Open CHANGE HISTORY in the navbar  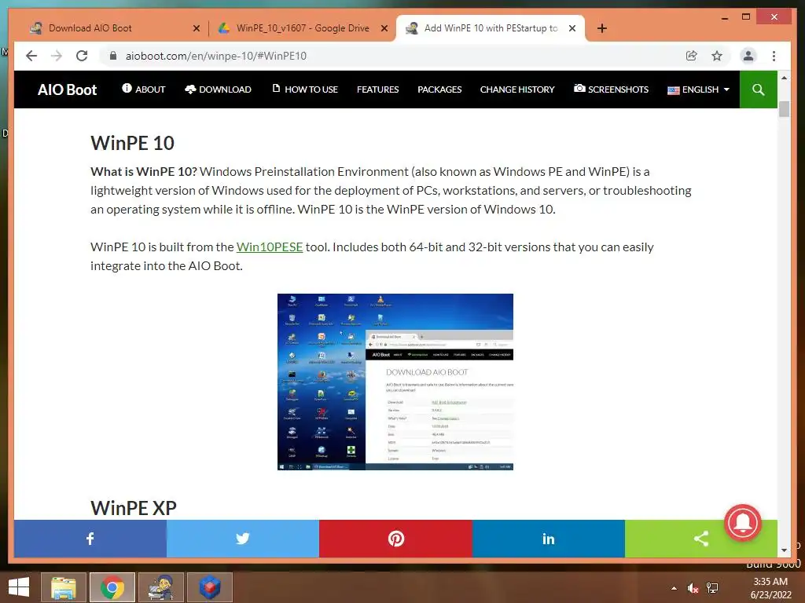coord(517,90)
